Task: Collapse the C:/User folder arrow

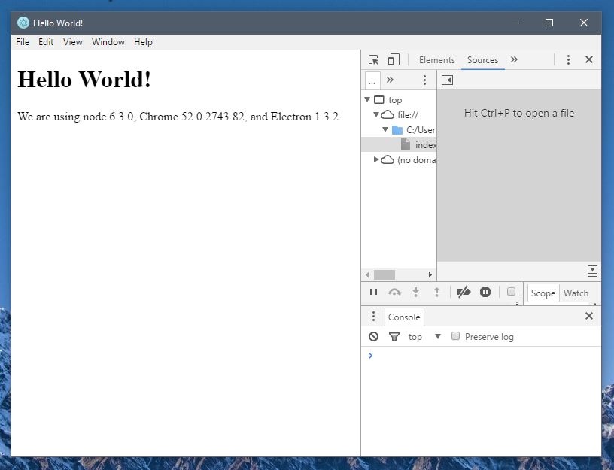Action: pyautogui.click(x=385, y=129)
